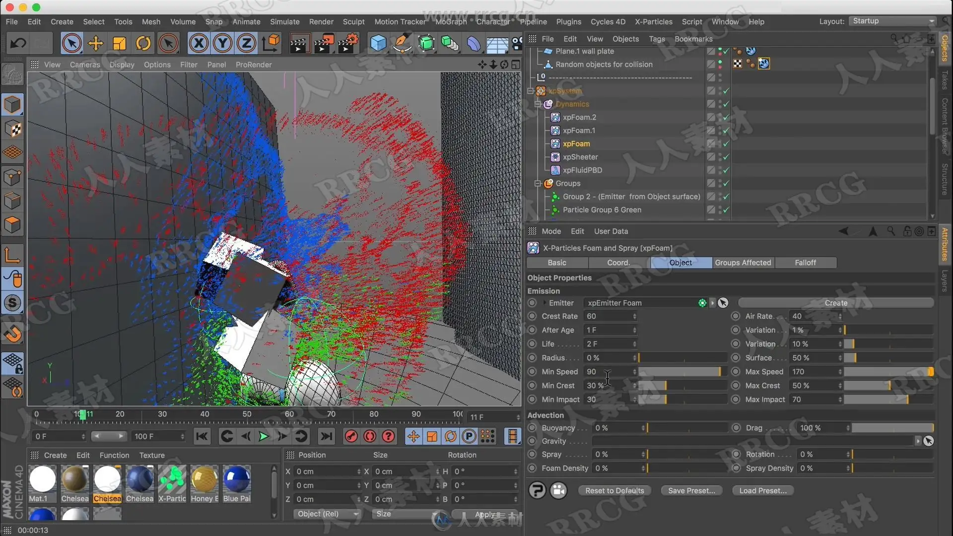Collapse the Dynamics tree group
Image resolution: width=953 pixels, height=536 pixels.
(x=538, y=104)
